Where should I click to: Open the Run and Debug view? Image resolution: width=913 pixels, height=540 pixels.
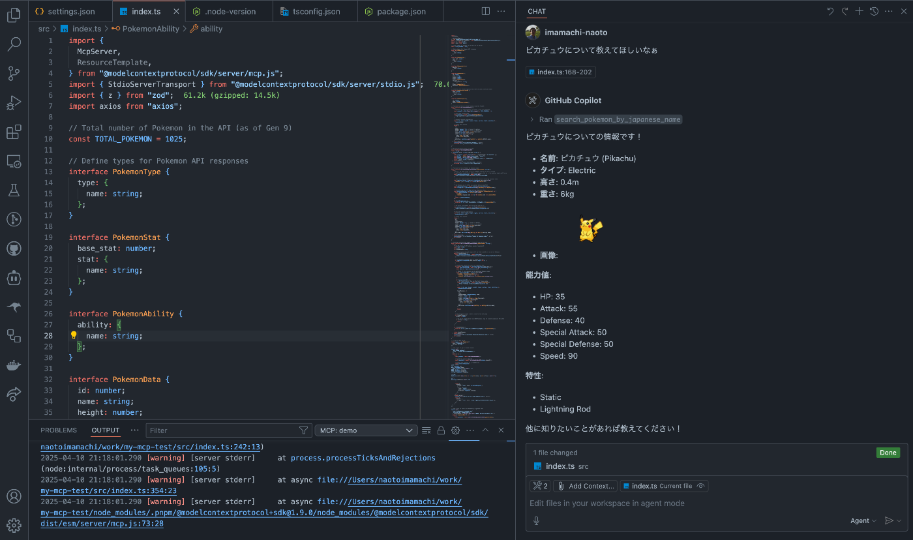coord(14,102)
